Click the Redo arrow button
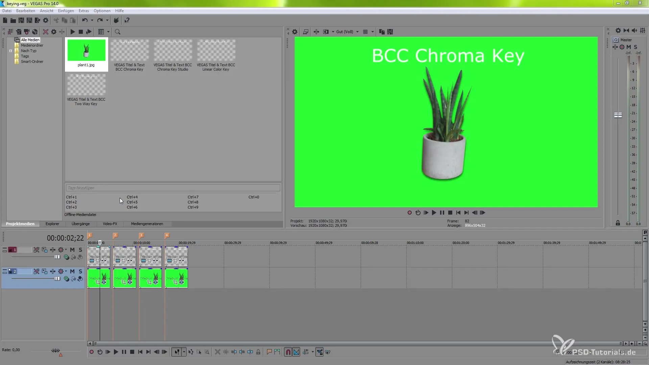649x365 pixels. tap(100, 21)
